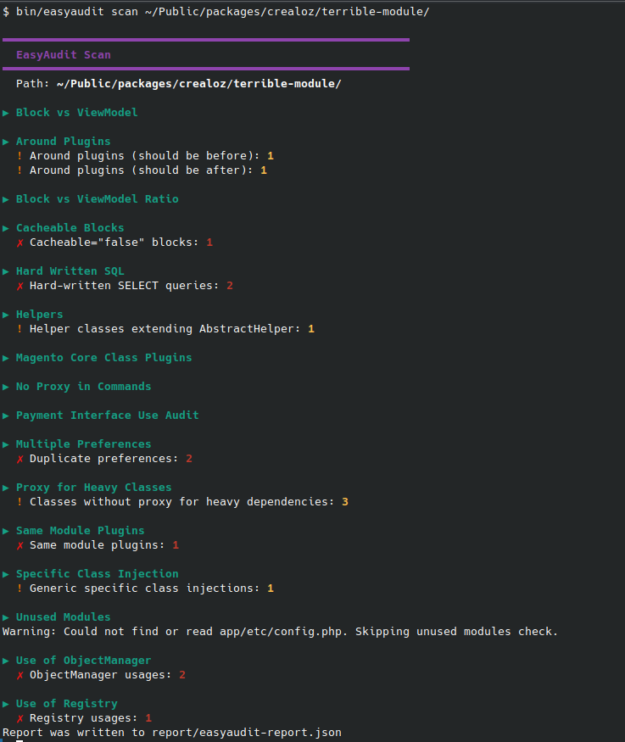Click the warning mark before Classes without proxy
625x742 pixels.
(x=20, y=502)
